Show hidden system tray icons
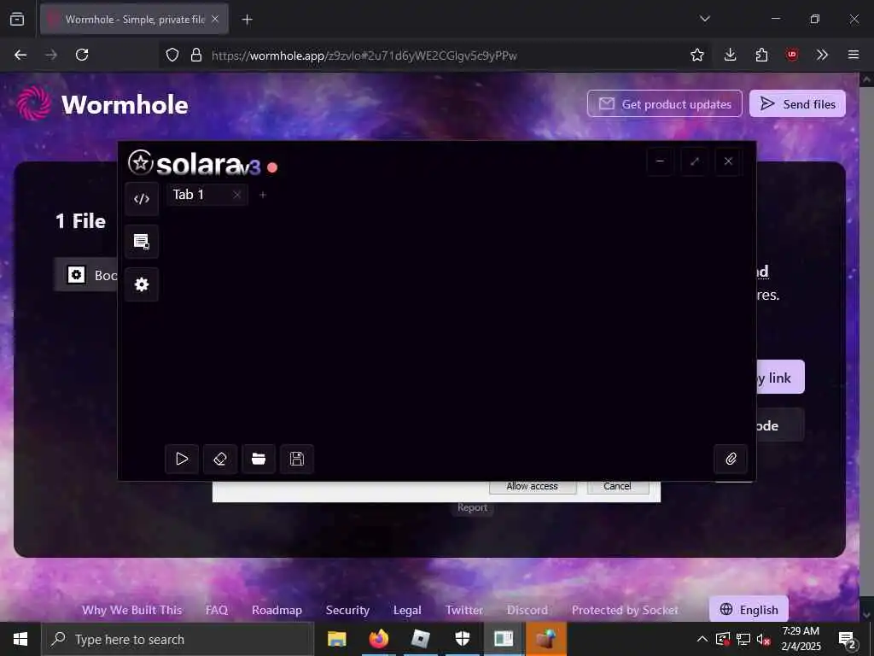This screenshot has width=874, height=656. click(x=702, y=639)
